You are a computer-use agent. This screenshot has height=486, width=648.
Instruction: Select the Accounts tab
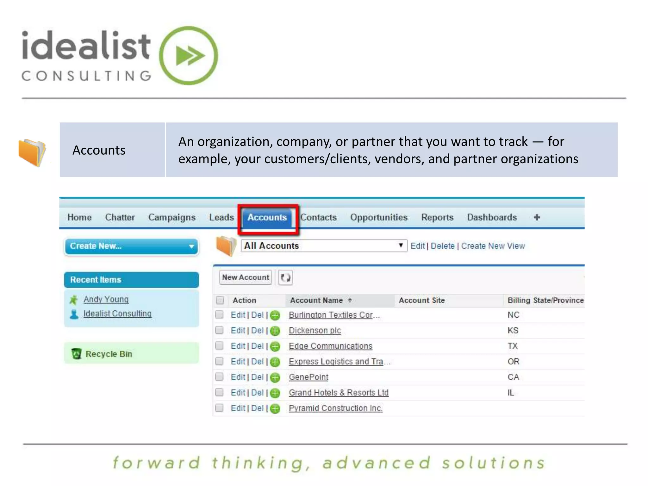tap(267, 217)
